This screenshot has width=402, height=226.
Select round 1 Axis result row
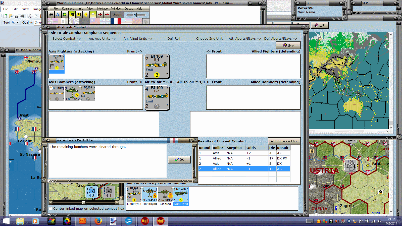(244, 153)
